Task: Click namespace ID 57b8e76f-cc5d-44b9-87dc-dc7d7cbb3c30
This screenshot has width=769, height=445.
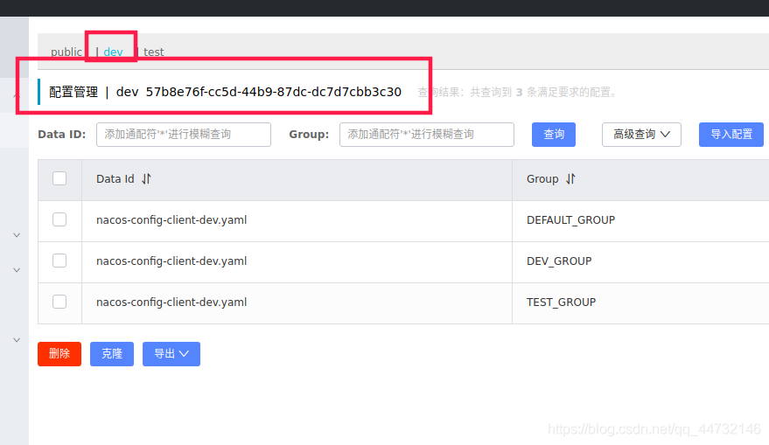Action: coord(274,92)
